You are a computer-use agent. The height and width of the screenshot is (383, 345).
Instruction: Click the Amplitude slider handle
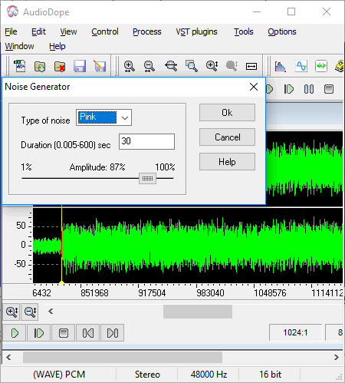pyautogui.click(x=147, y=178)
